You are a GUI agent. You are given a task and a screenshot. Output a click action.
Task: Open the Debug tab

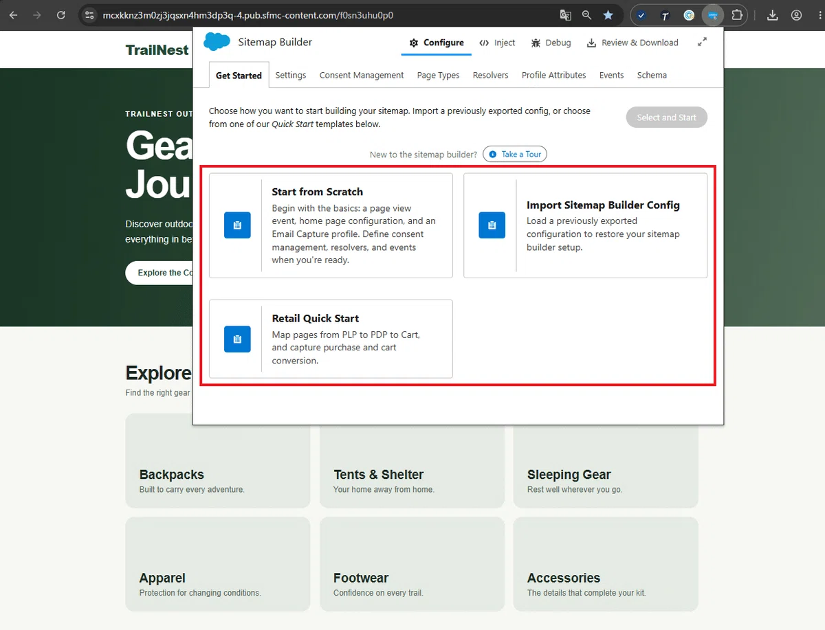[x=551, y=43]
